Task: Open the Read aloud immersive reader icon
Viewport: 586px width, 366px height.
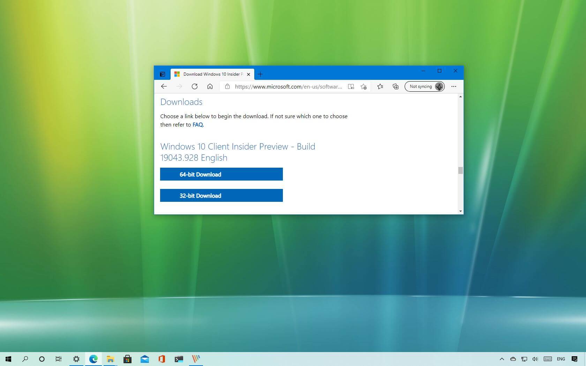Action: 351,86
